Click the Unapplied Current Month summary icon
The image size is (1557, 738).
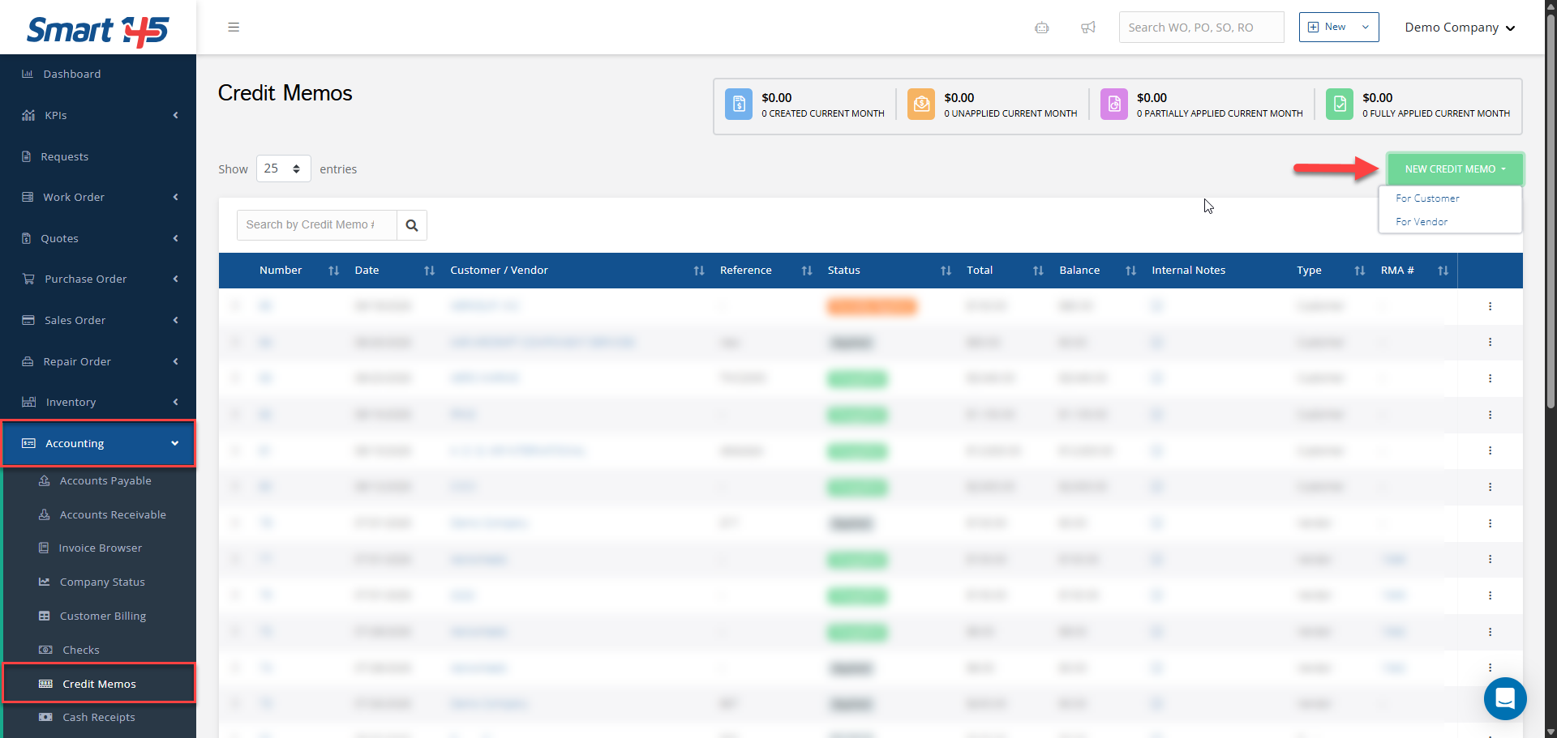pos(921,105)
